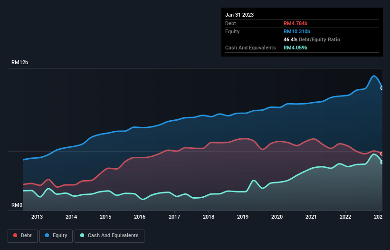
Task: Click the RM4.784b debt value
Action: [295, 23]
